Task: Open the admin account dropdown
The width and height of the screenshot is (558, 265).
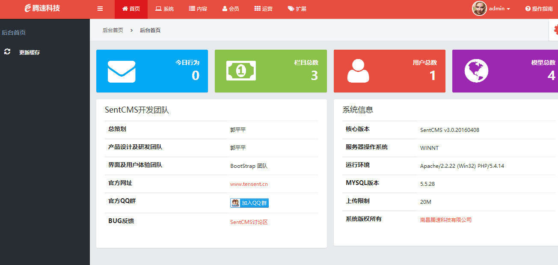Action: click(496, 9)
